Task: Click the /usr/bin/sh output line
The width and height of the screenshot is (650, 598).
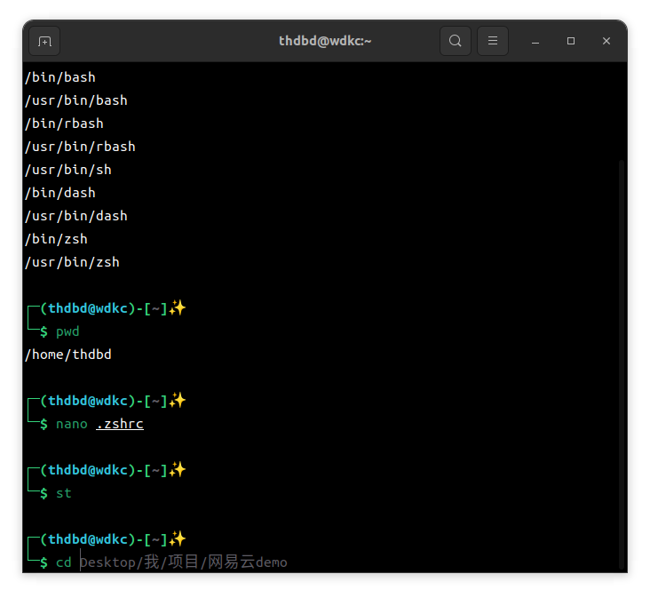Action: pos(68,170)
